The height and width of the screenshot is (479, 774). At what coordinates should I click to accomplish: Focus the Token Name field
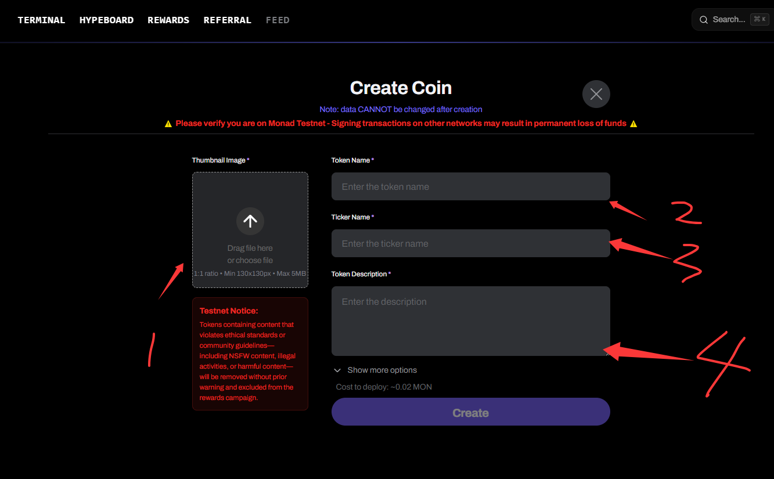(x=470, y=186)
